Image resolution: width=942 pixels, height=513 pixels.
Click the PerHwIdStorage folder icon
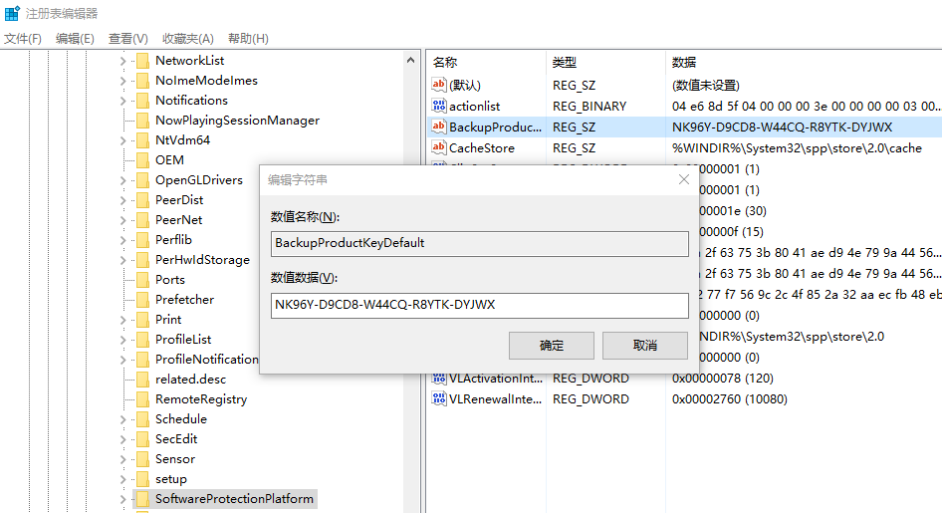pyautogui.click(x=142, y=260)
